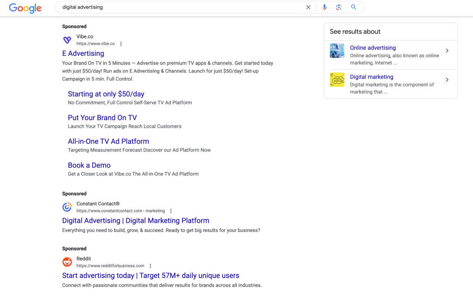This screenshot has height=297, width=473.
Task: Click the Digital marketing thumbnail image
Action: [337, 79]
